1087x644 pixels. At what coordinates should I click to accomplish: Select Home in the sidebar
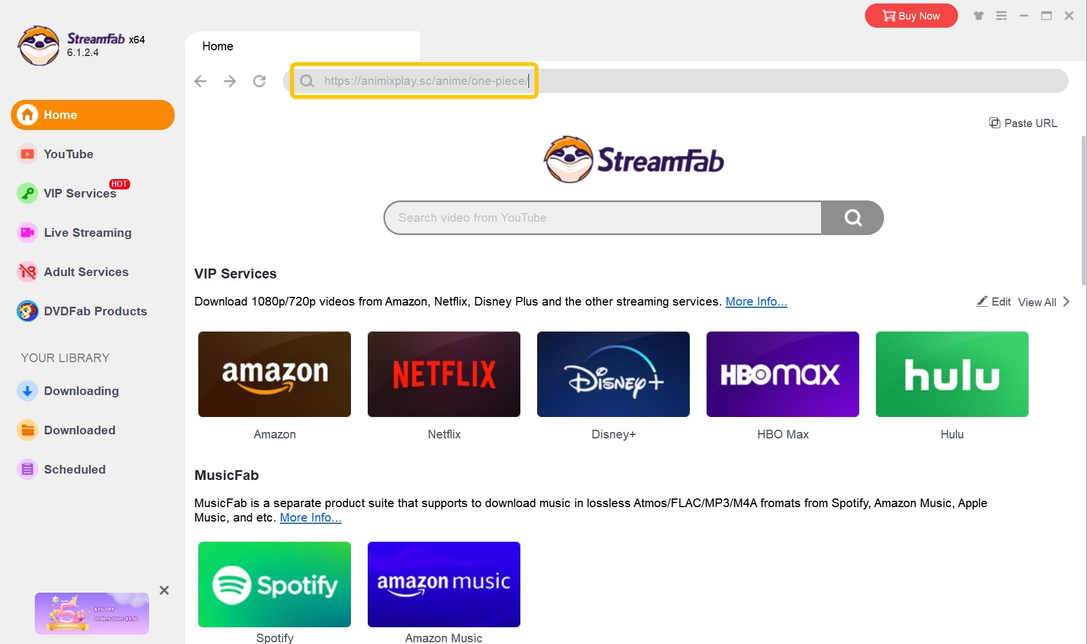click(93, 115)
